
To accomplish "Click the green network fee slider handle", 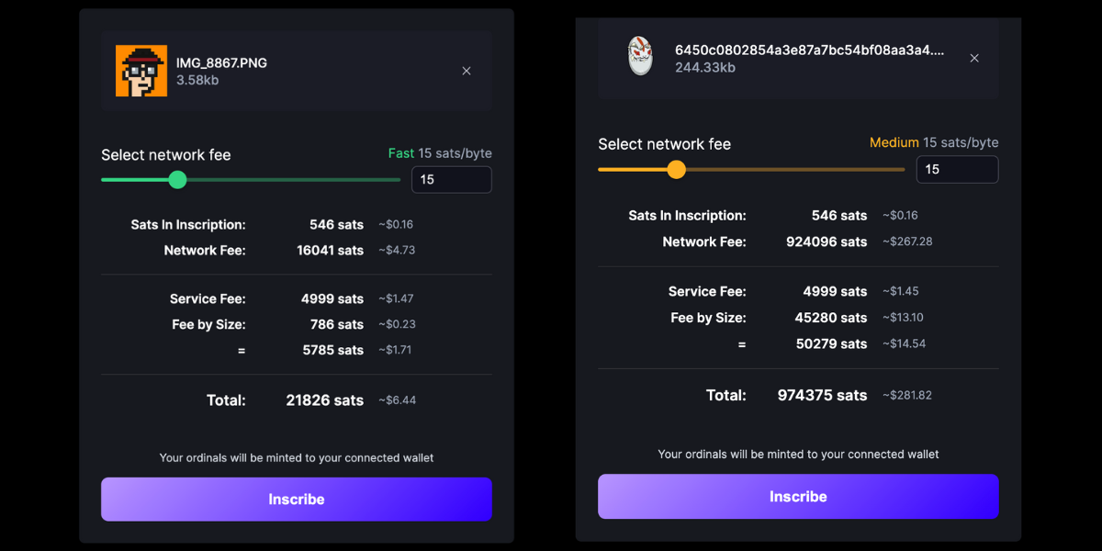I will pyautogui.click(x=178, y=180).
